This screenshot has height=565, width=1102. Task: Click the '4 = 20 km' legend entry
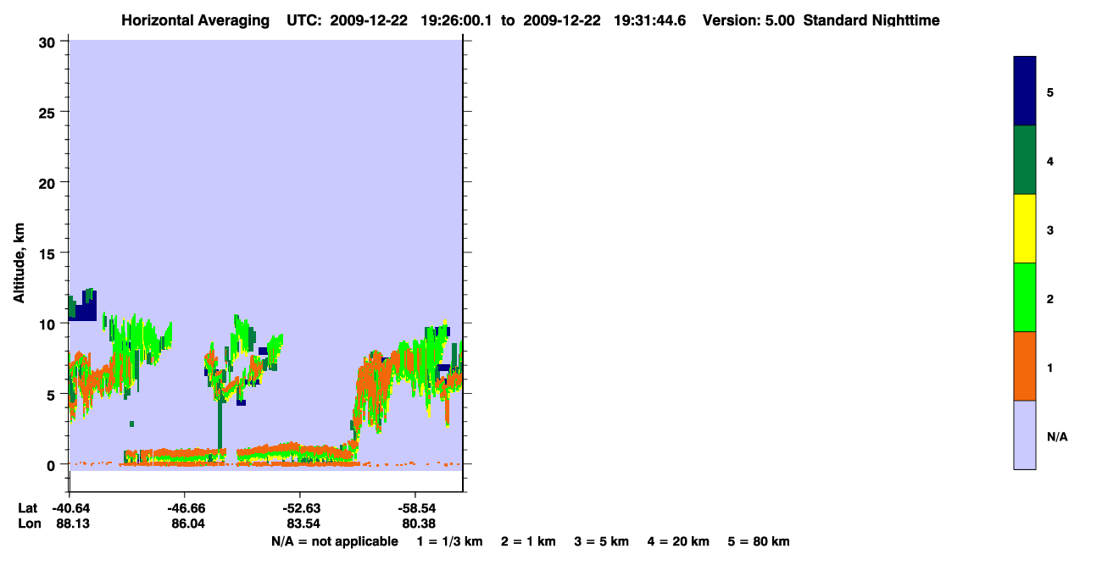click(x=679, y=541)
